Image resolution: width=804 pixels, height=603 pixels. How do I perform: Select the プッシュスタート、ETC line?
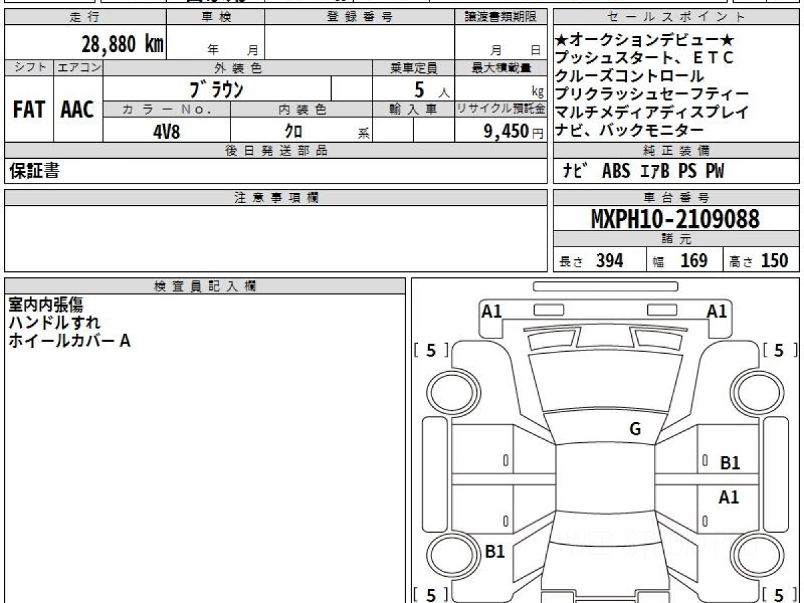coord(645,58)
